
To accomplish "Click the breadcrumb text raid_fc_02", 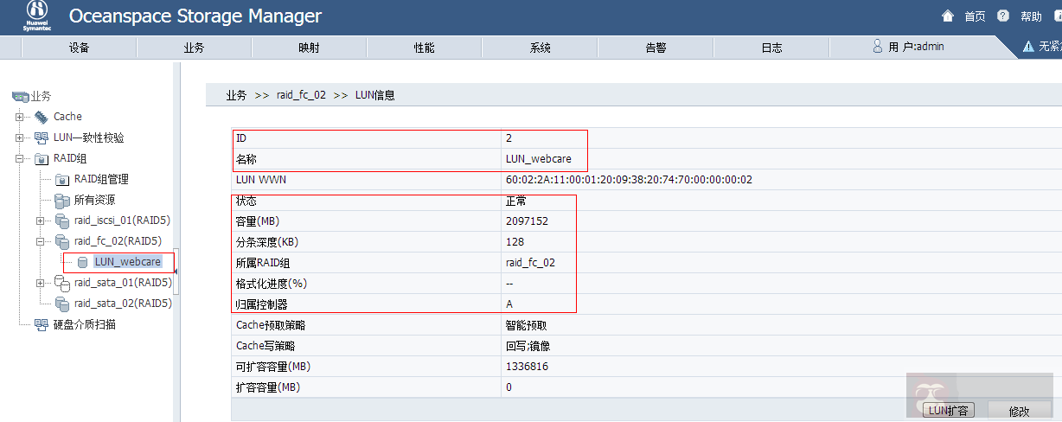I will pyautogui.click(x=301, y=95).
